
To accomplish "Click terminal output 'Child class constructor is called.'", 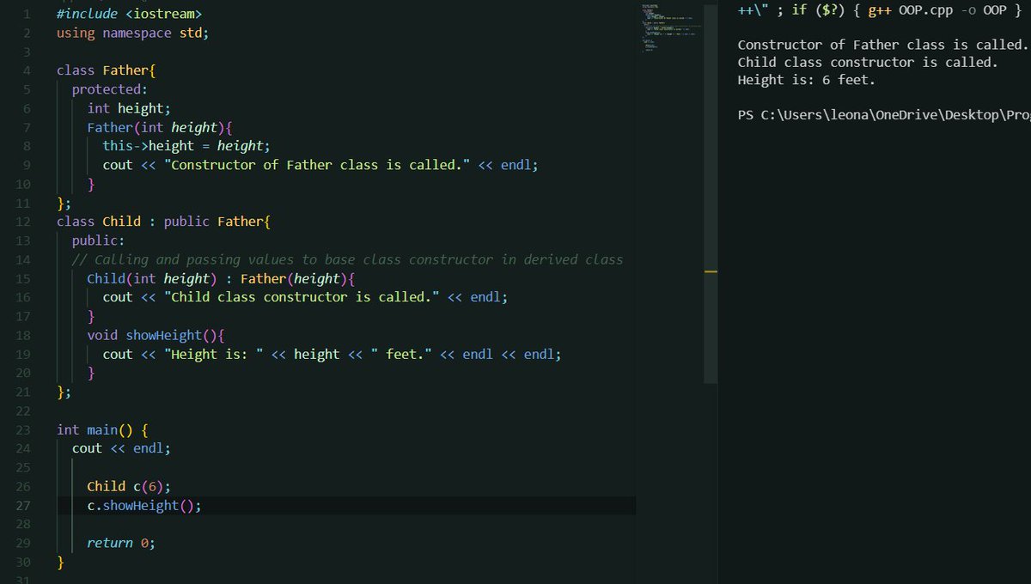I will pos(868,62).
